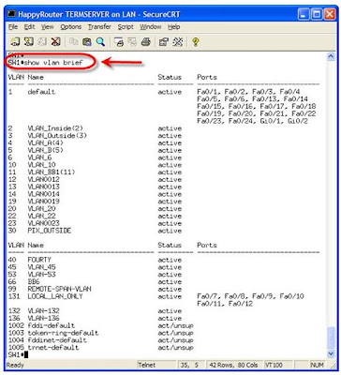This screenshot has width=341, height=375.
Task: Maximize the SecureCRT window
Action: 317,14
